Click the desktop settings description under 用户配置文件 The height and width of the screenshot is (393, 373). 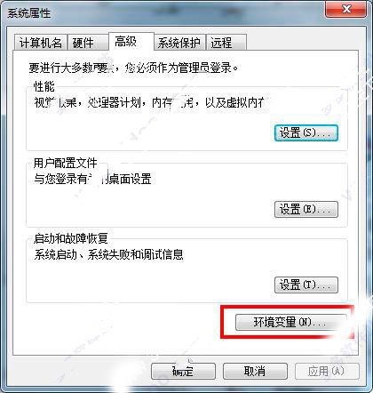tap(92, 179)
